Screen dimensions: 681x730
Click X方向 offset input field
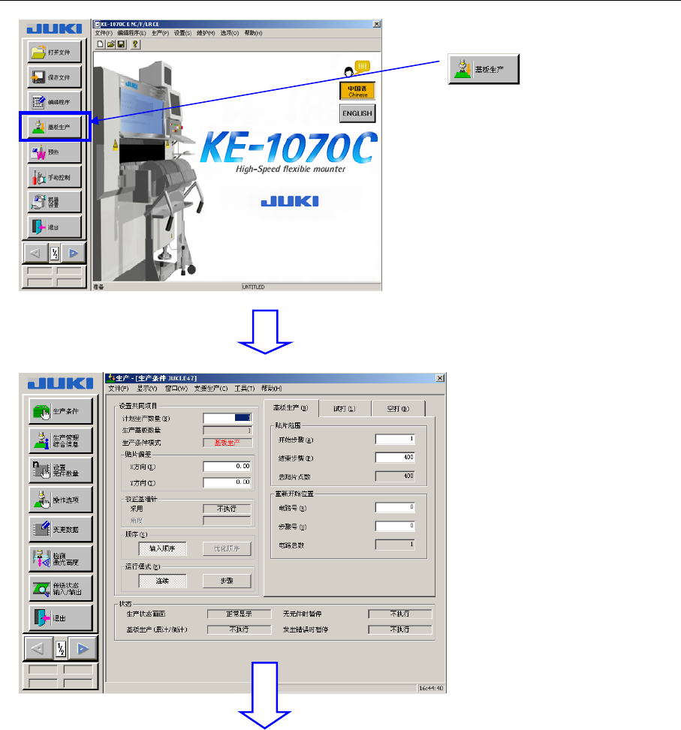228,466
